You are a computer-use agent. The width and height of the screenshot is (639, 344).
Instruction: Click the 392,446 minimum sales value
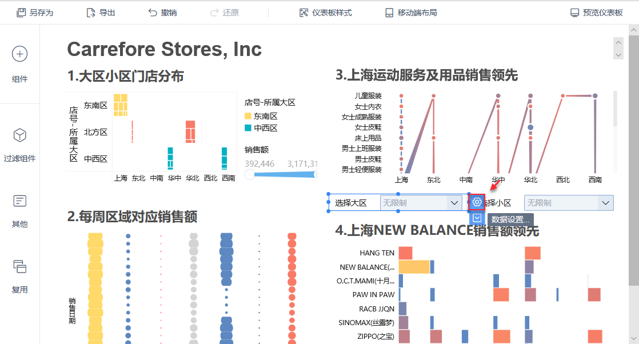[x=259, y=164]
